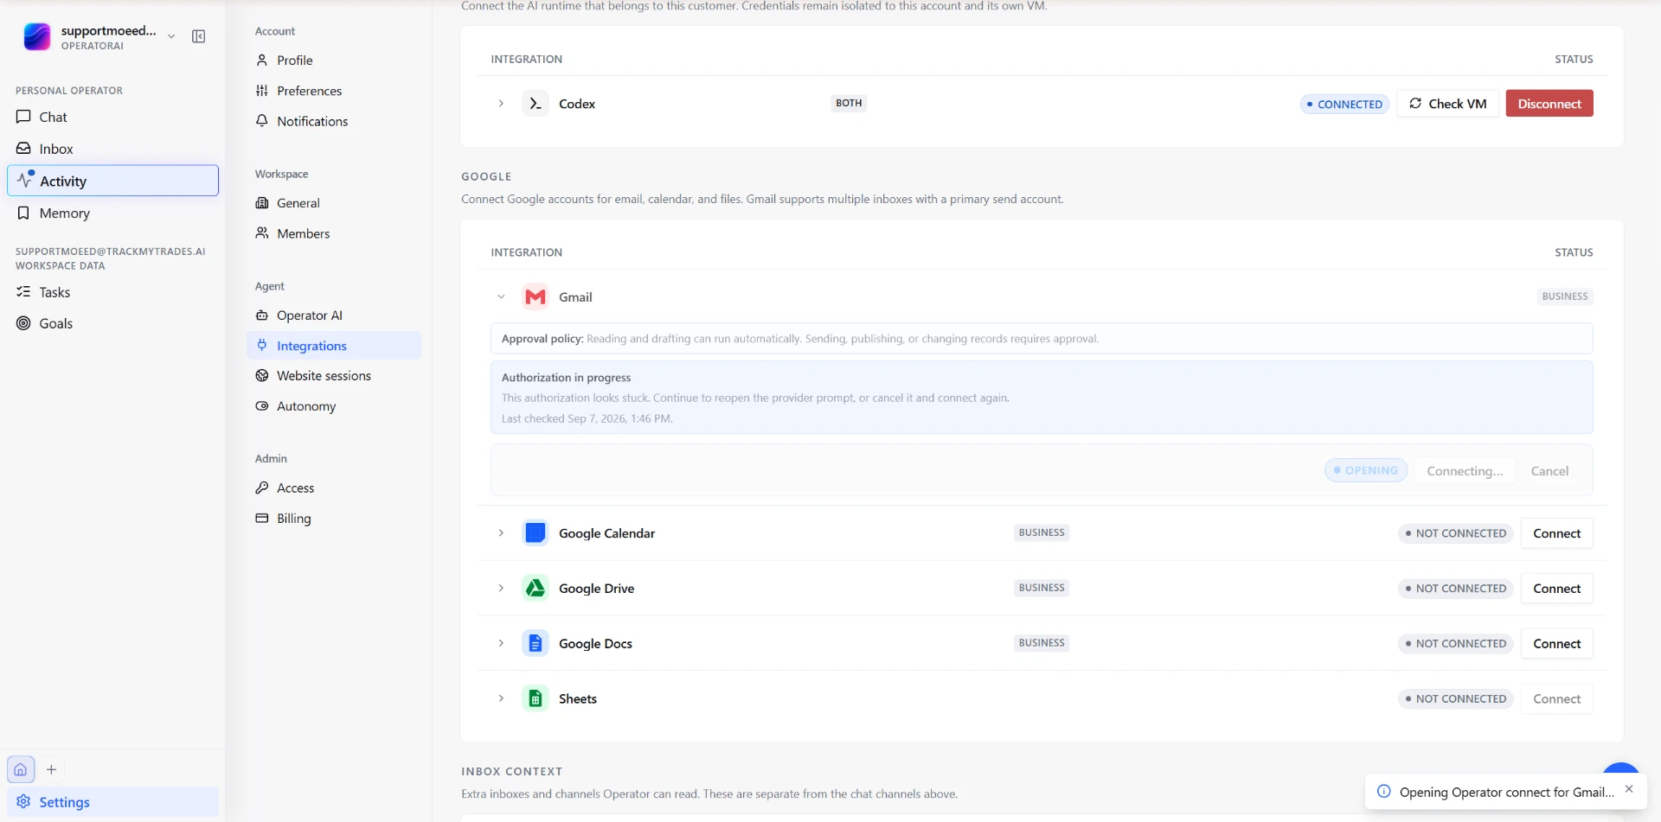Expand the Google Docs row
1661x822 pixels.
tap(501, 644)
